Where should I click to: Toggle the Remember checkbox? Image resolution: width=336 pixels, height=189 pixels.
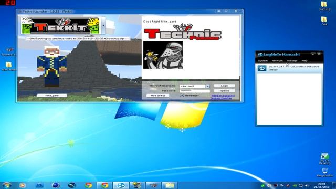point(182,96)
